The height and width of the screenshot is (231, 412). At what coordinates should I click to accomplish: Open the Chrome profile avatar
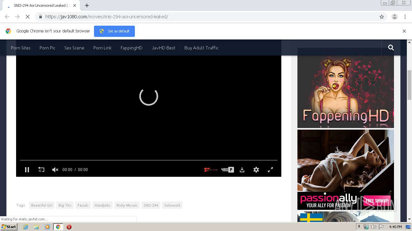pos(394,17)
